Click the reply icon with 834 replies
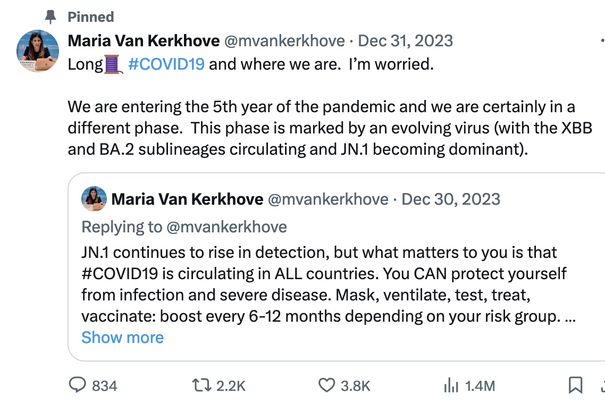Screen dimensions: 605x402 click(80, 386)
